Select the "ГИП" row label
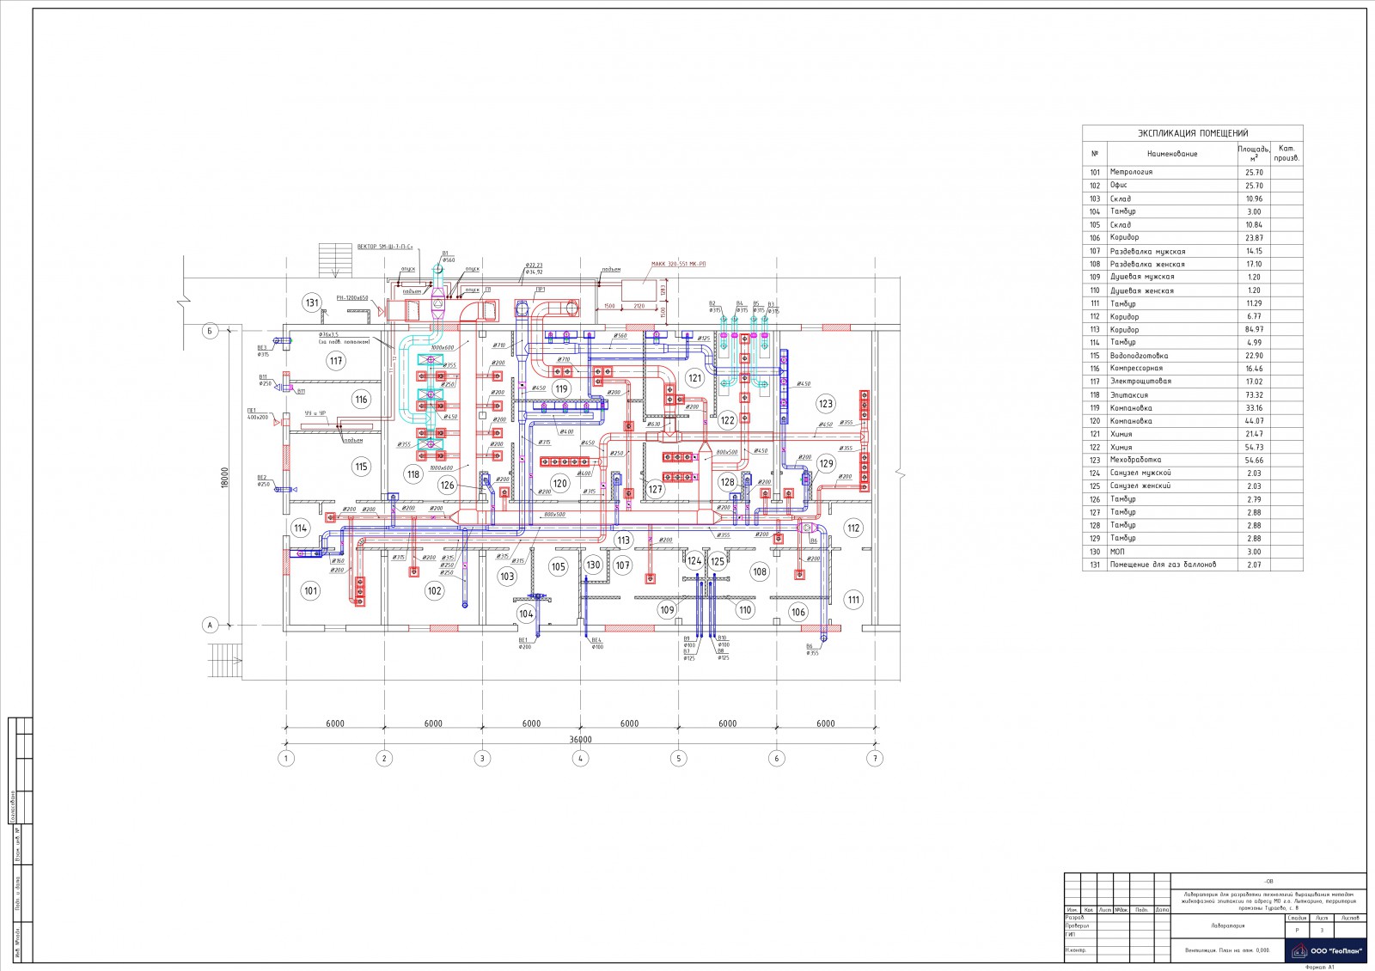Image resolution: width=1375 pixels, height=971 pixels. (x=1071, y=934)
